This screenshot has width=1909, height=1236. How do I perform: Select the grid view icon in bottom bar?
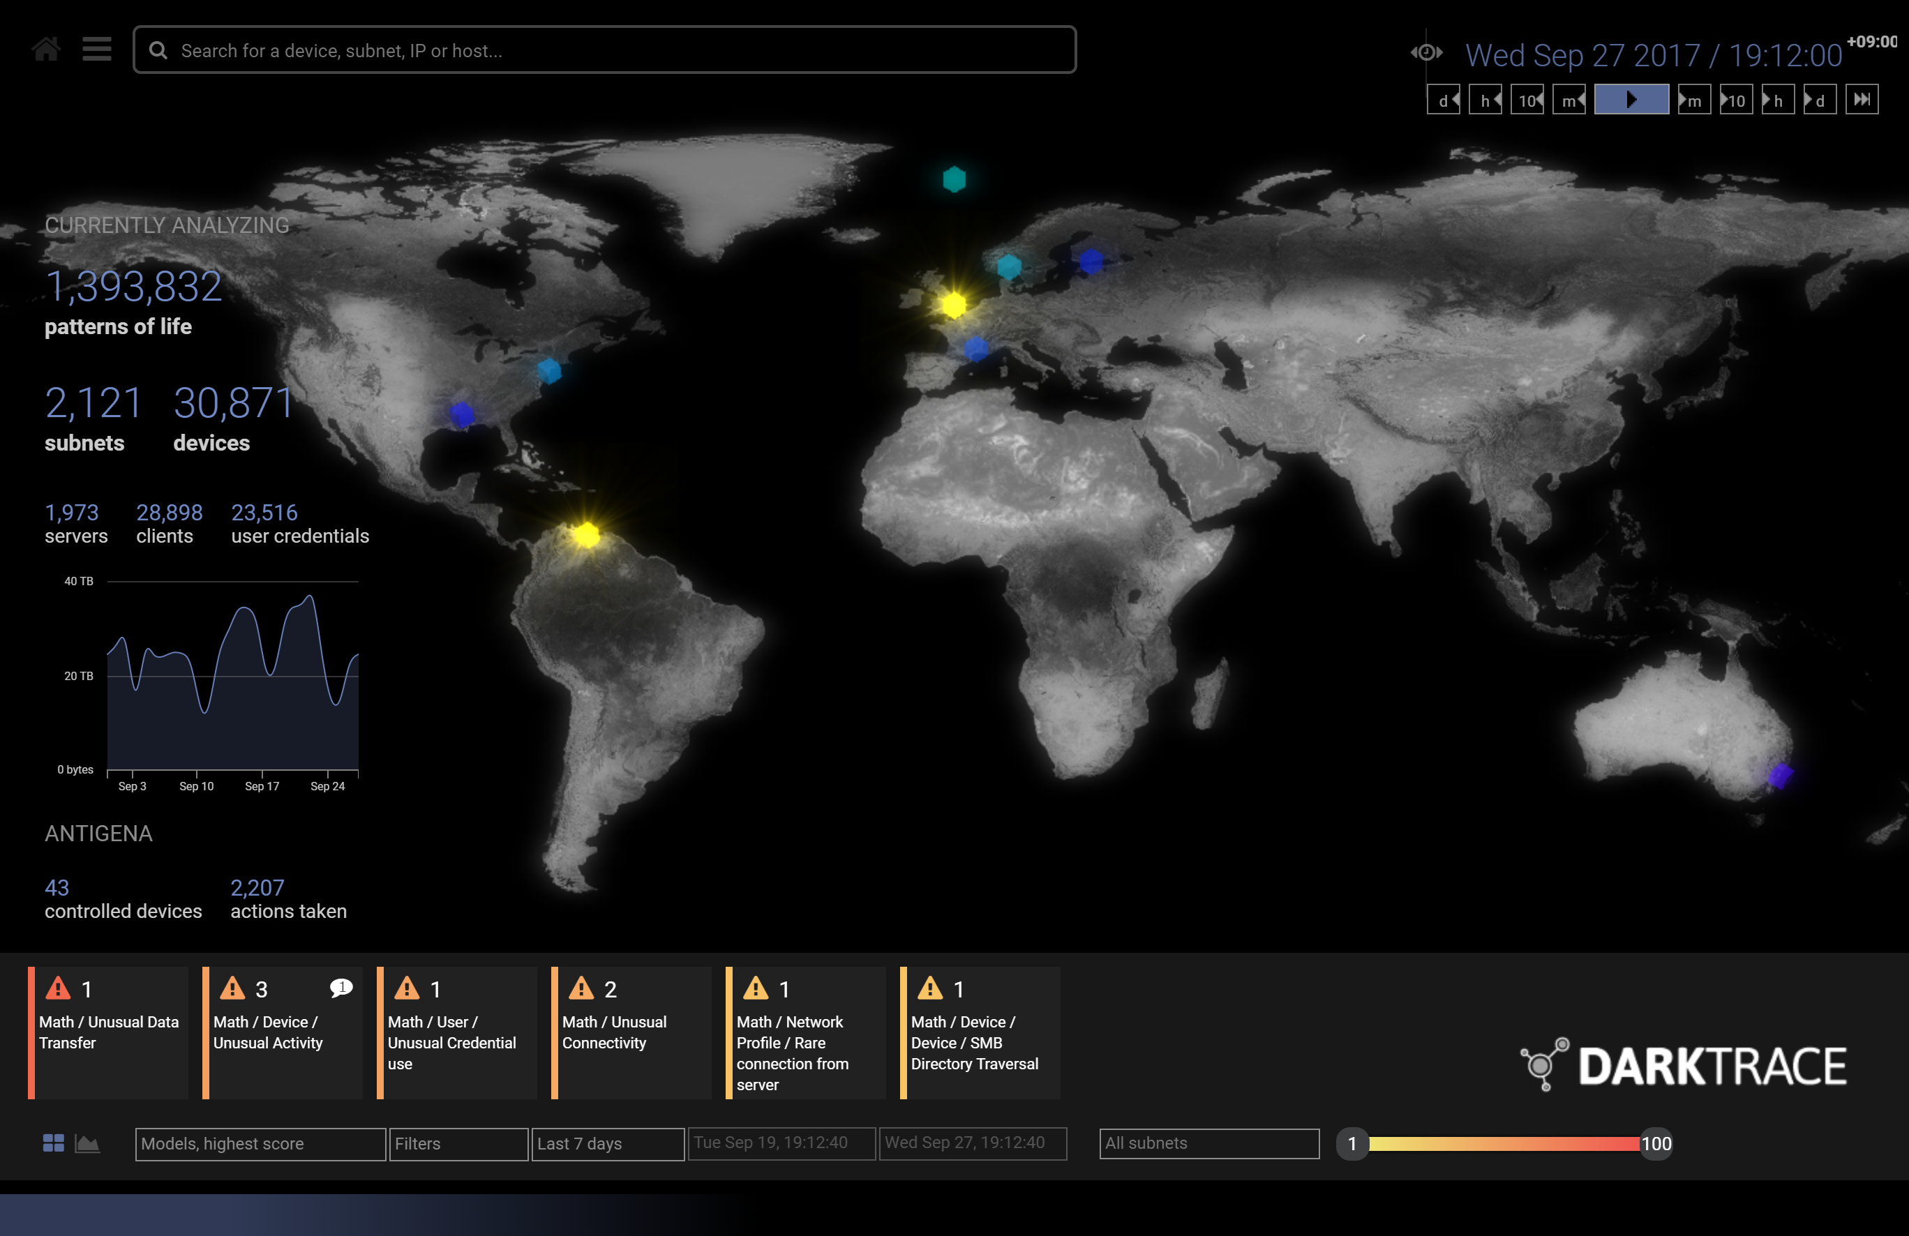tap(54, 1143)
